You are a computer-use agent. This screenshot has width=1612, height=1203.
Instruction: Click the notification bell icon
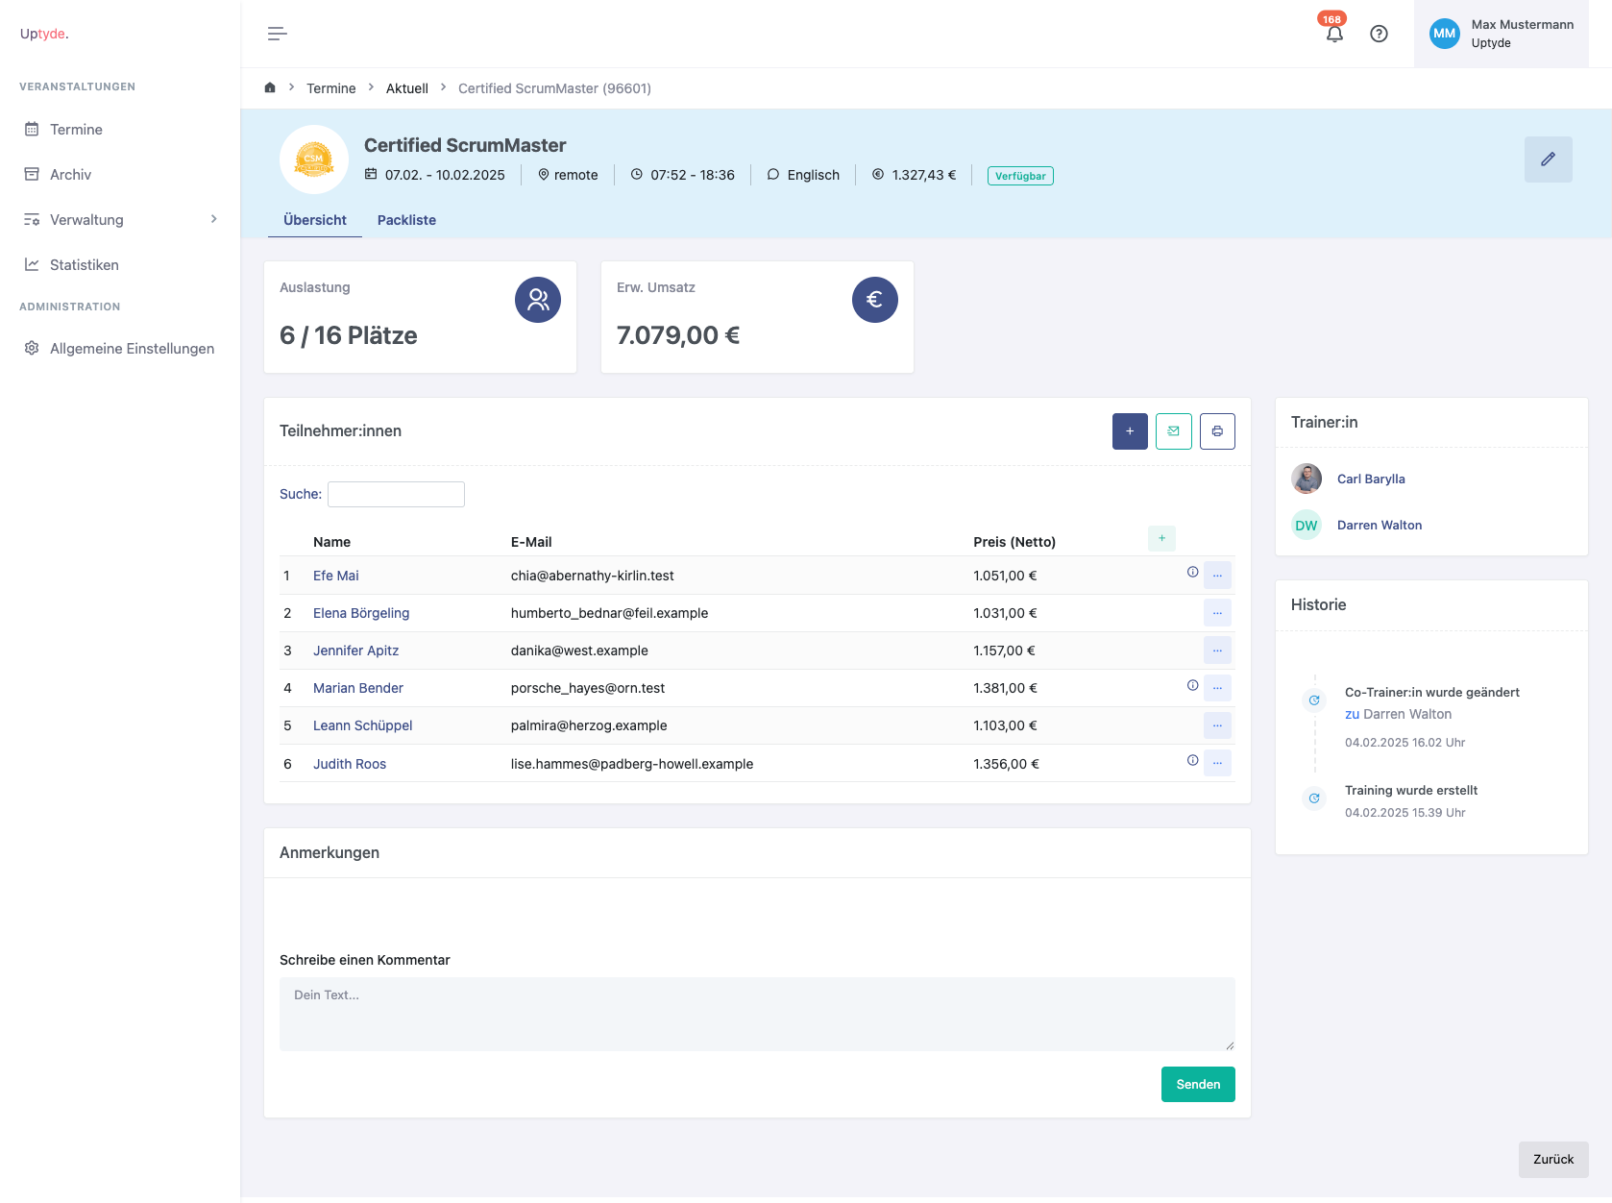pyautogui.click(x=1334, y=35)
